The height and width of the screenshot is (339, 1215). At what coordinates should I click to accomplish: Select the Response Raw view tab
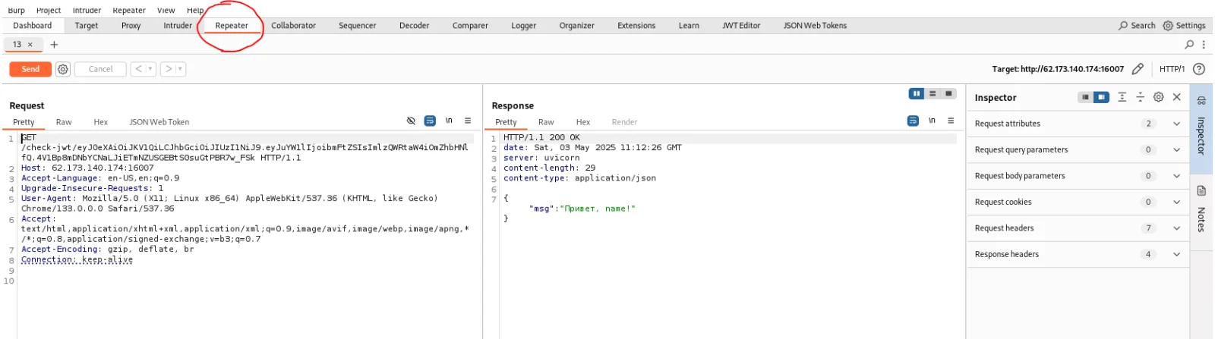click(546, 122)
